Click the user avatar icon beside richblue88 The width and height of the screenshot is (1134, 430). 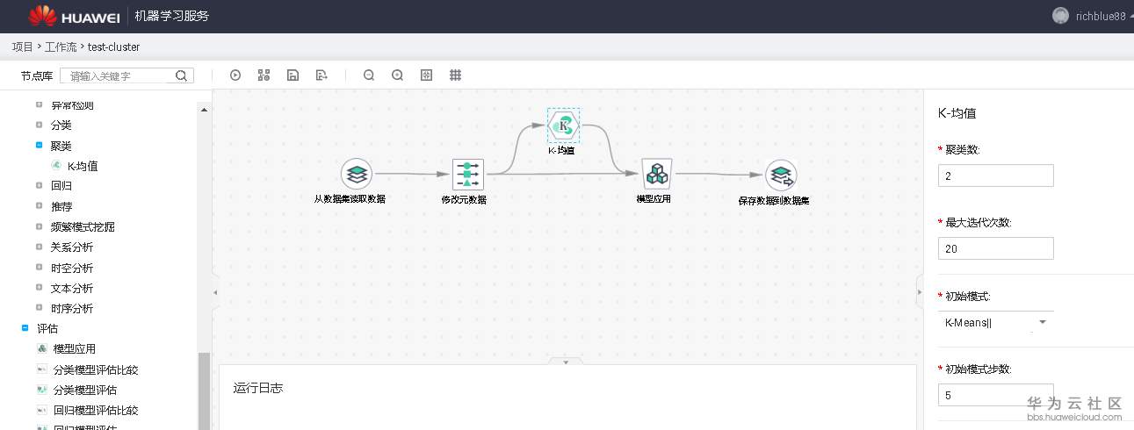(x=1061, y=16)
